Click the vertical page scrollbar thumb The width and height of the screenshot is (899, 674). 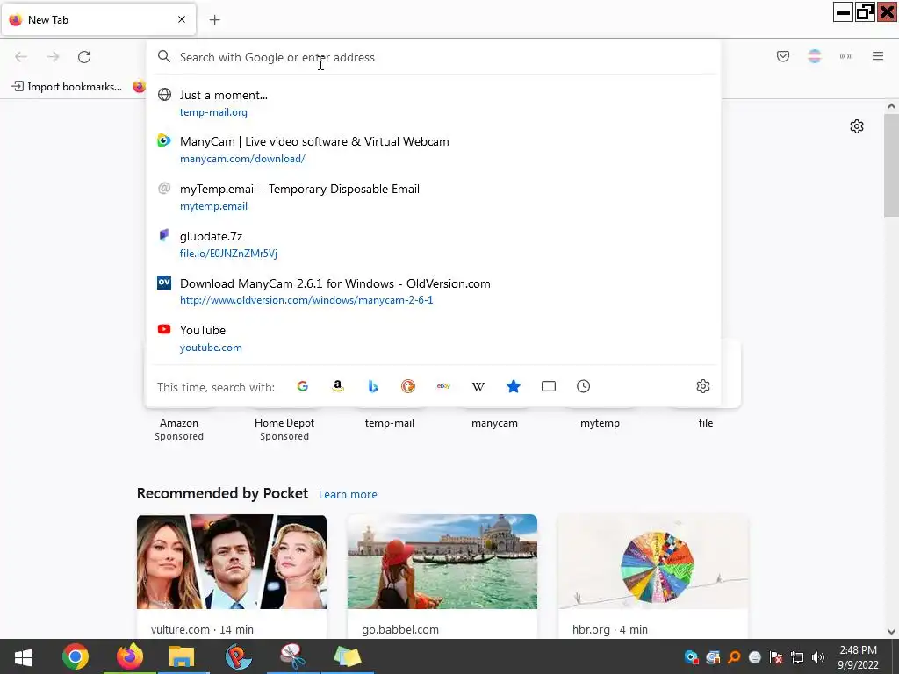click(891, 165)
